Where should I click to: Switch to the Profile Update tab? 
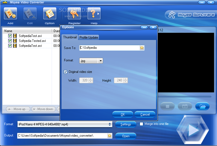(x=89, y=38)
